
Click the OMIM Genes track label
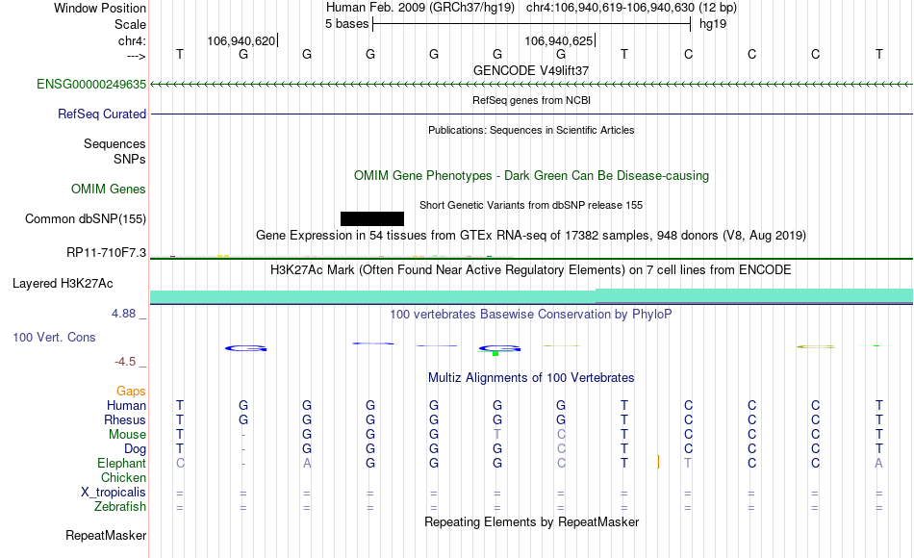coord(109,189)
